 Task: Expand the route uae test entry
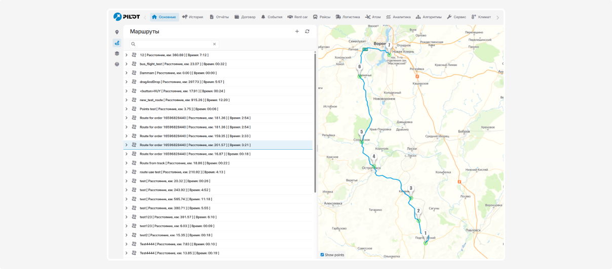coord(127,172)
